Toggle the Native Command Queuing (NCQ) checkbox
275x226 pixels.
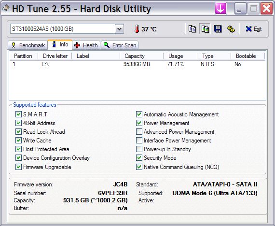139,167
